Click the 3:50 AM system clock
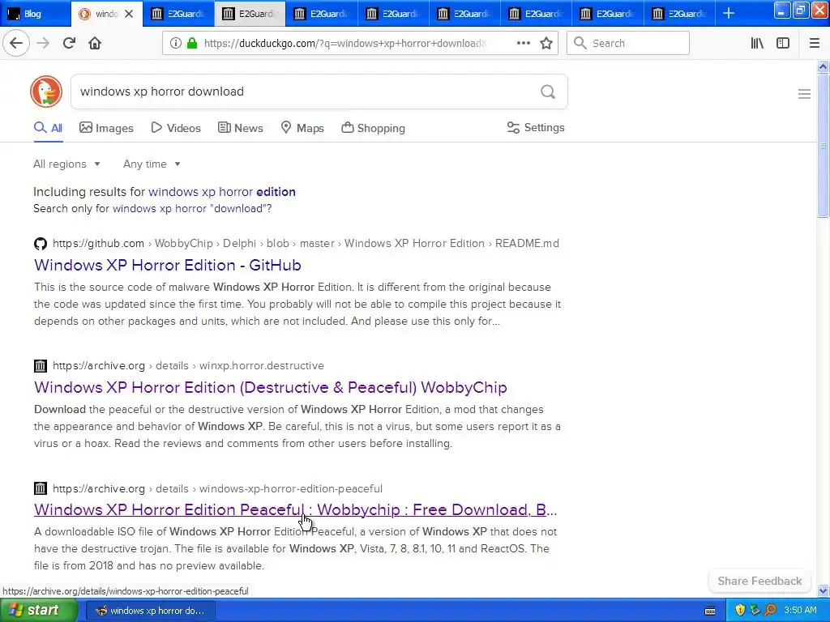 800,610
